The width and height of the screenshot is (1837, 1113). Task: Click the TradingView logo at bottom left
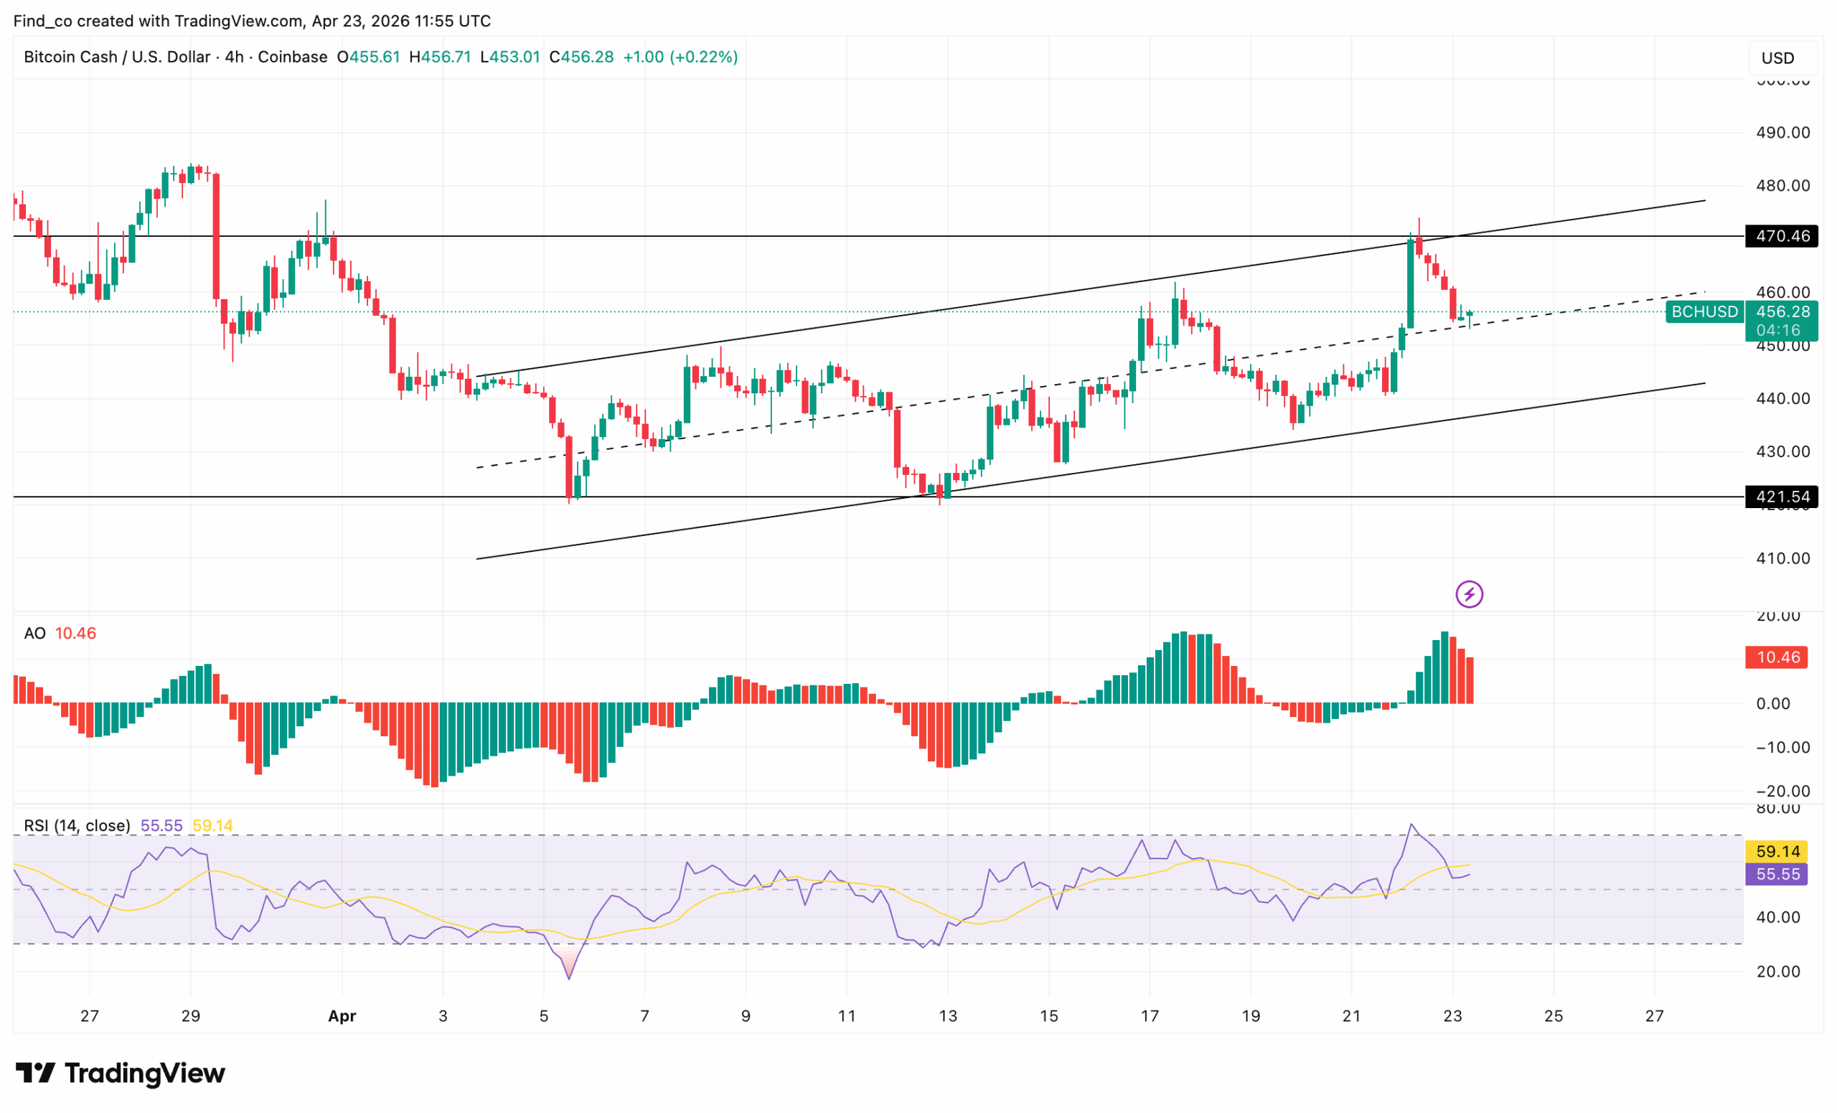121,1073
